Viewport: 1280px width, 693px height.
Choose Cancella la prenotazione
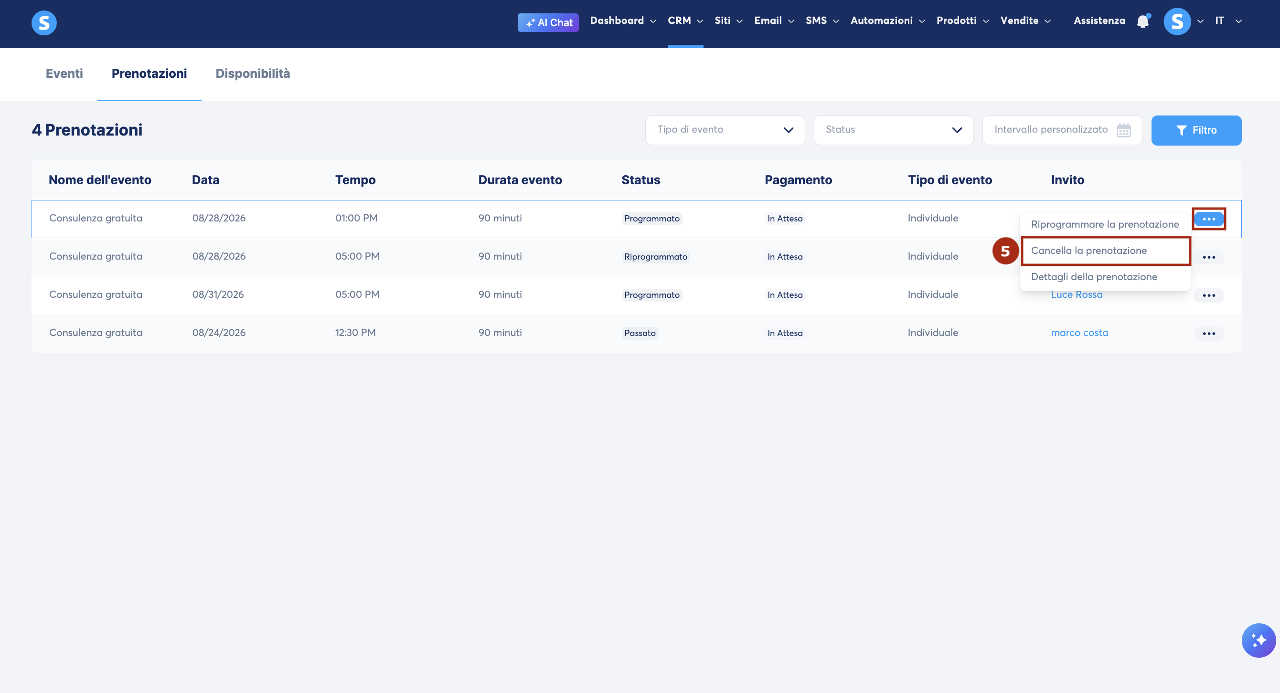tap(1105, 251)
